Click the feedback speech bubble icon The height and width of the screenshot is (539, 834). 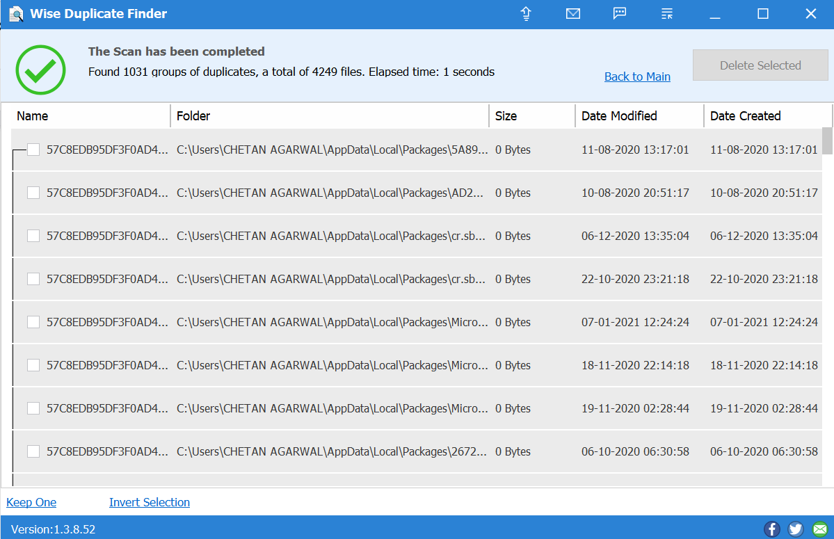pos(620,14)
